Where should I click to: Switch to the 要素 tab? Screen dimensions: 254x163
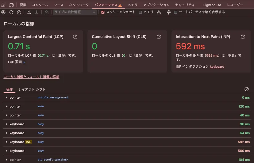(x=23, y=5)
